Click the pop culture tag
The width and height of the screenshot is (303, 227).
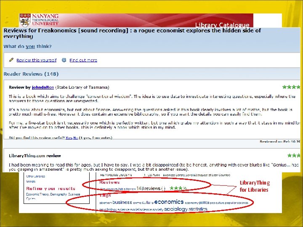[217, 203]
